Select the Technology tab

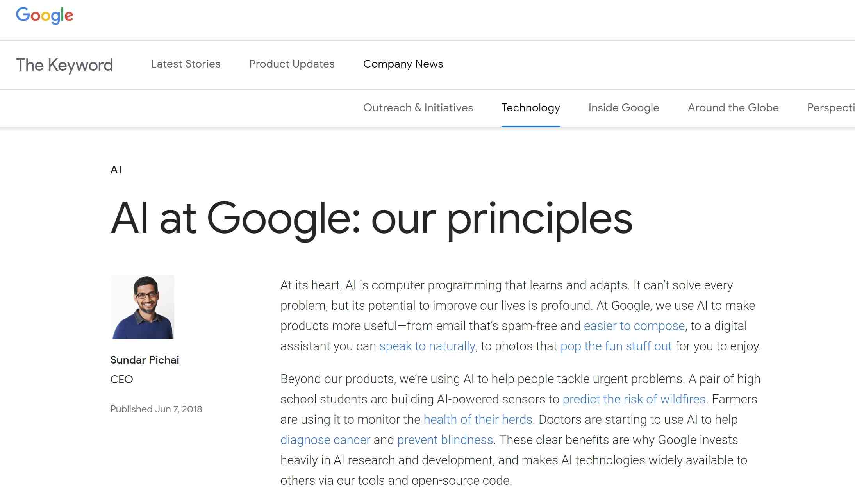click(531, 108)
